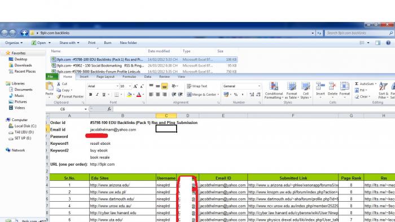Click the Merge & Center icon
Viewport: 395px width, 222px height.
[189, 95]
